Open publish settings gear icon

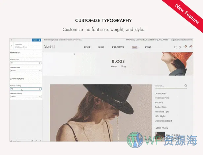40,40
